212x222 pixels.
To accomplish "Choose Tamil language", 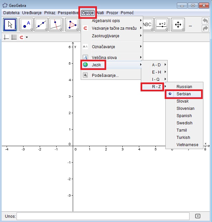I will 185,130.
